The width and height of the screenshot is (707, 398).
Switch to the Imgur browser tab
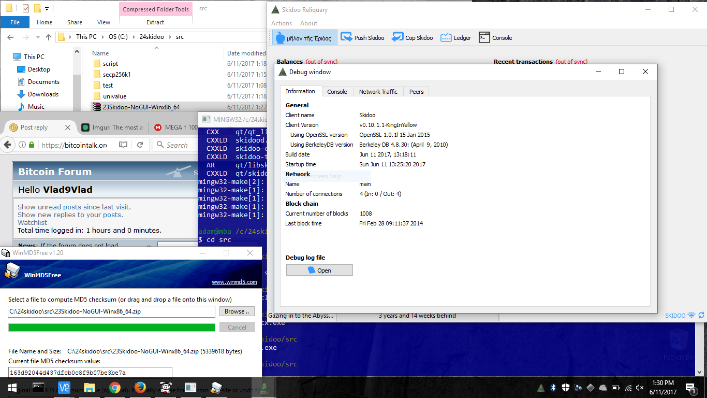point(112,127)
